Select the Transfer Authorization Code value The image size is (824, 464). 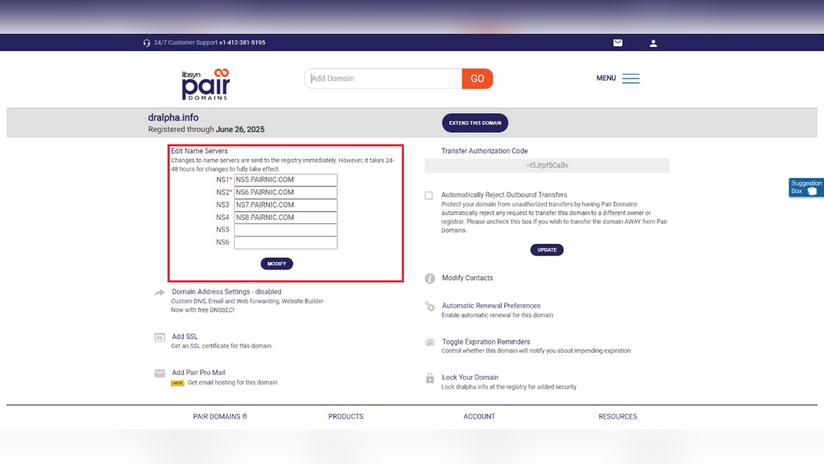coord(547,166)
